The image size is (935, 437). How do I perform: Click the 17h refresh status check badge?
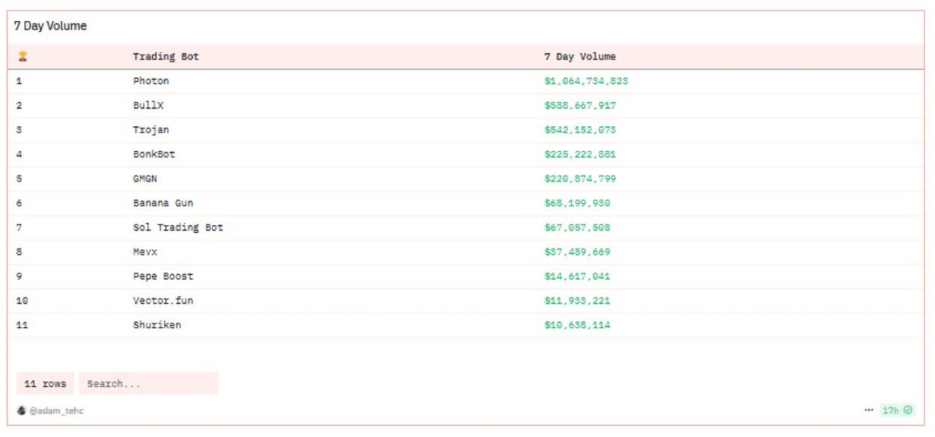tap(897, 411)
